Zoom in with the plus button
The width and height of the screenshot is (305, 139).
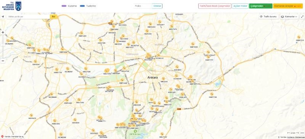click(3, 32)
